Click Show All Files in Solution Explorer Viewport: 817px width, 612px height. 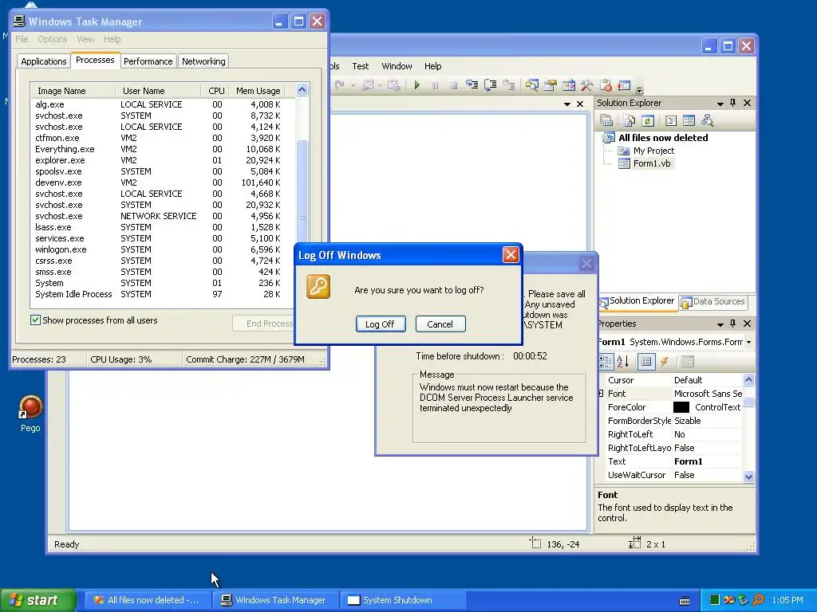pyautogui.click(x=630, y=121)
